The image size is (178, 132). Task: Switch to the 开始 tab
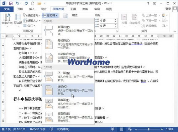(x=20, y=9)
